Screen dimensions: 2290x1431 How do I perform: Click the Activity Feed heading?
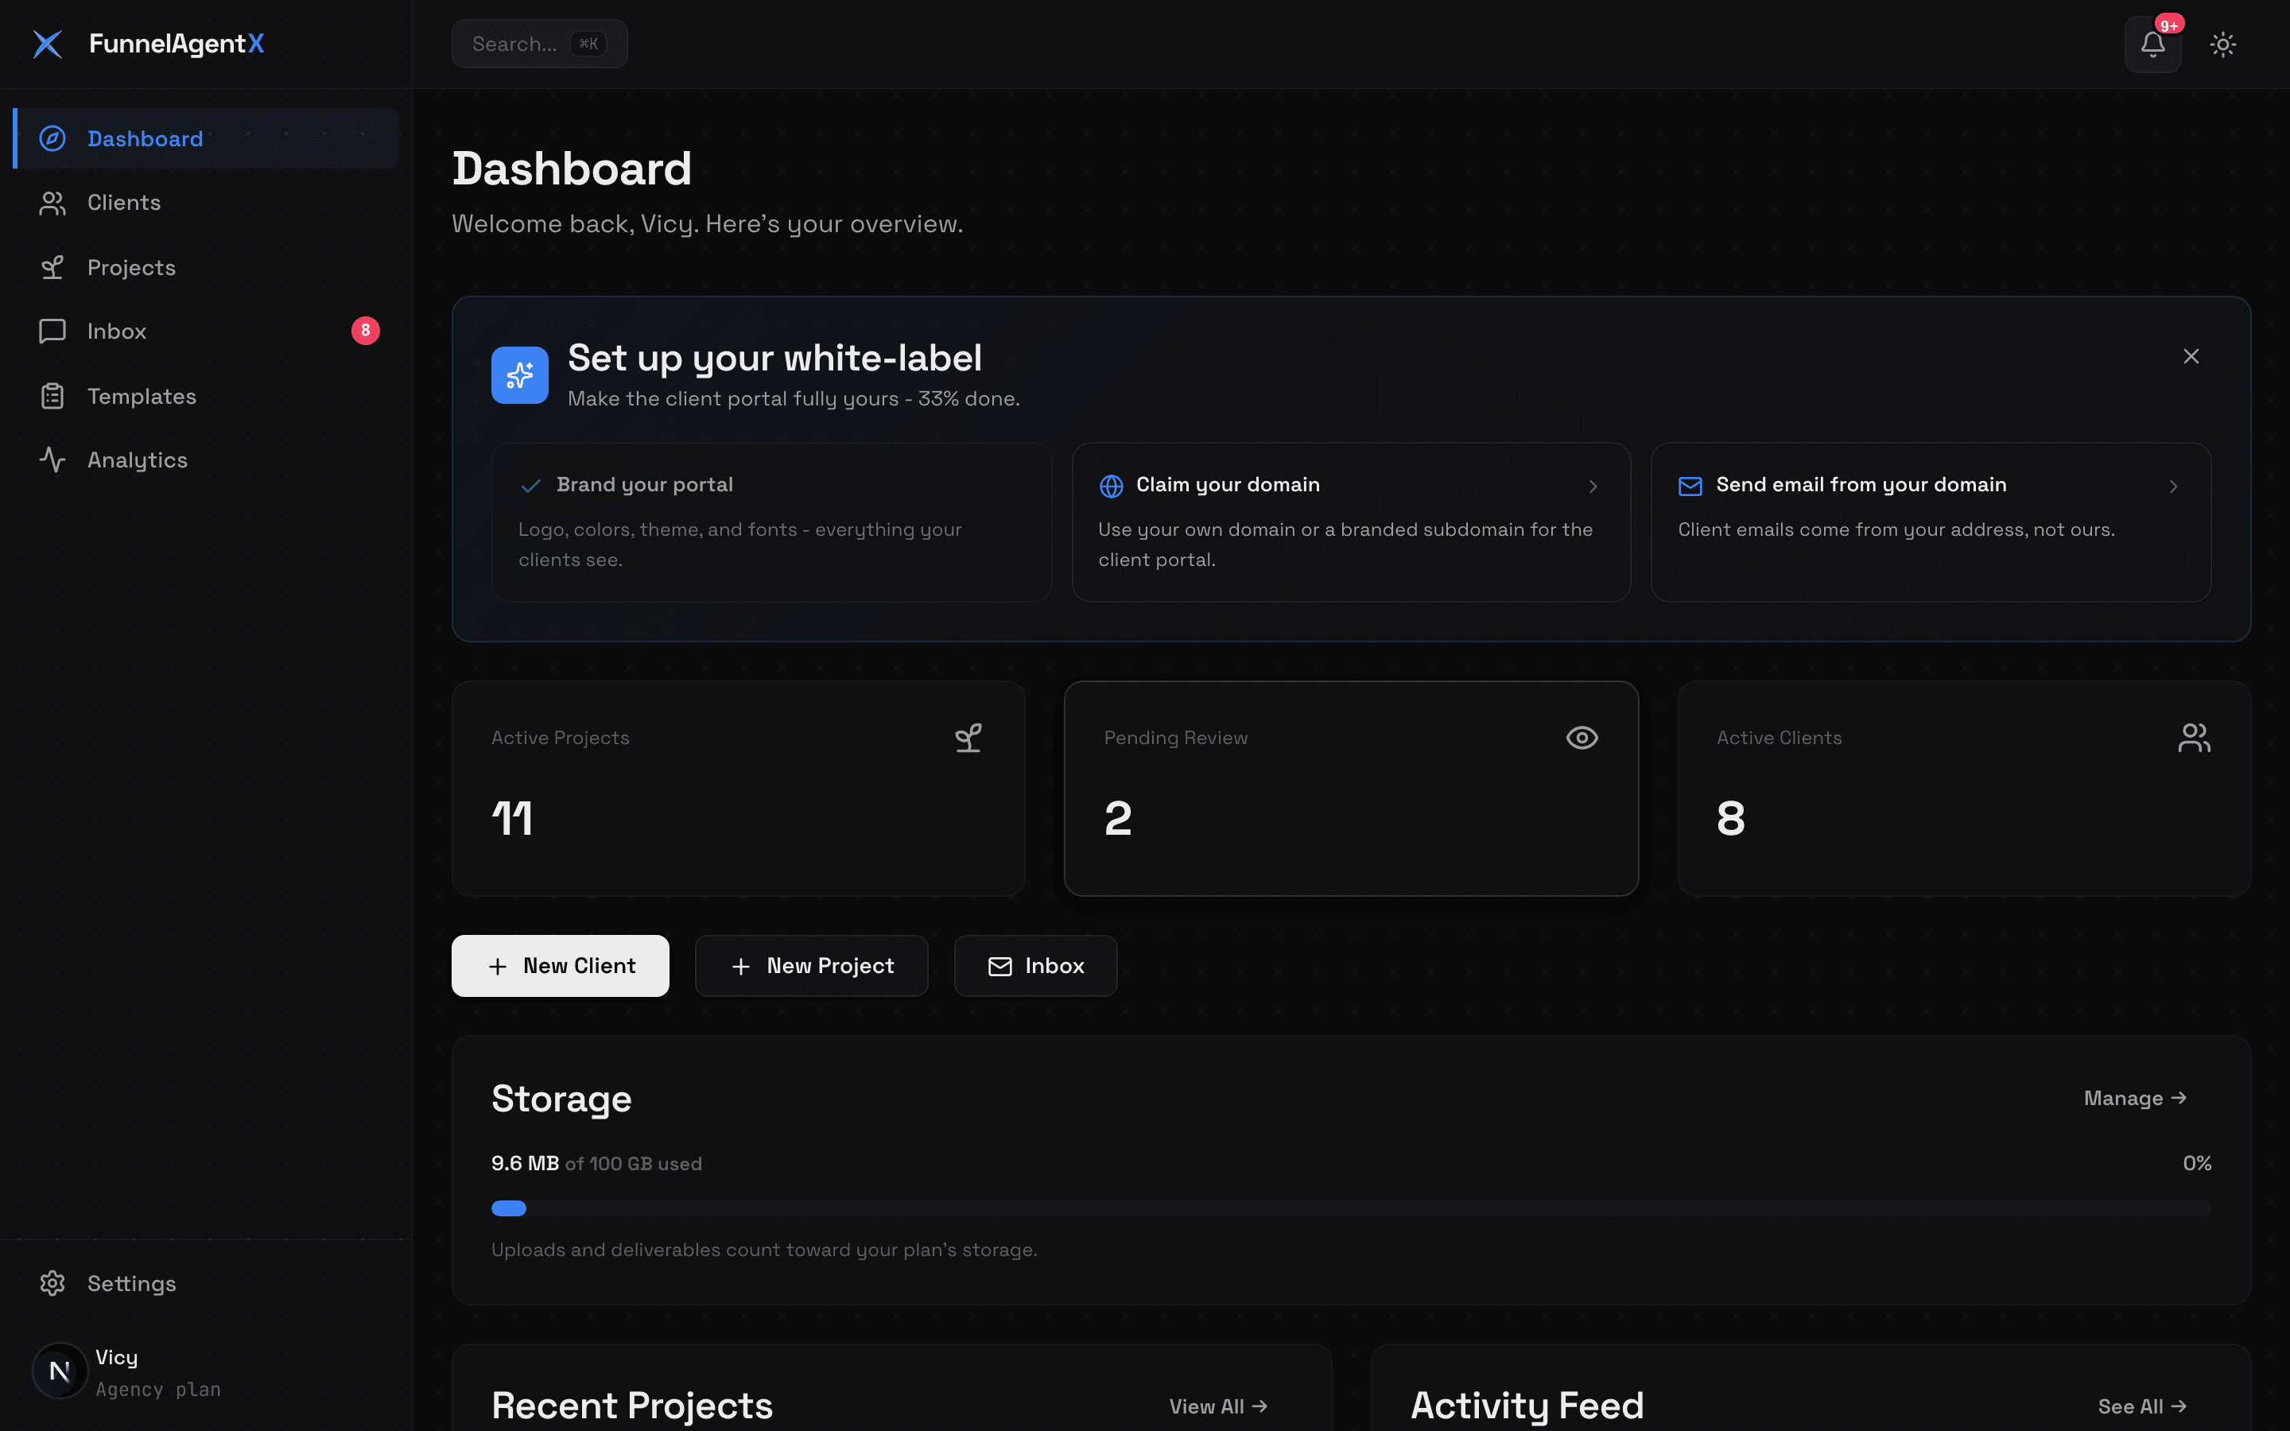click(x=1527, y=1406)
